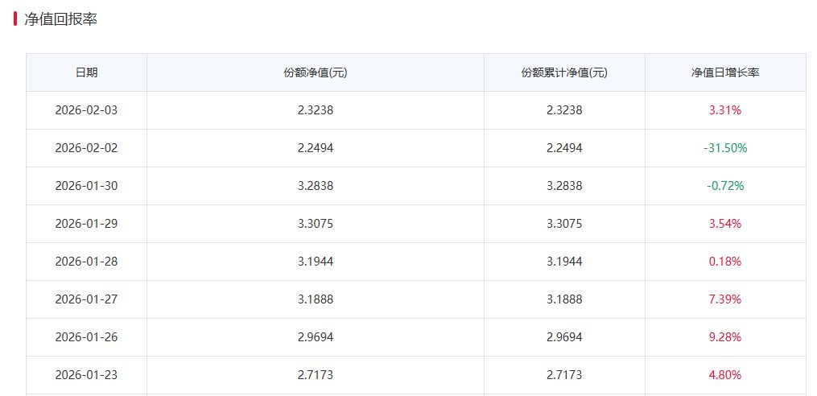The image size is (817, 396).
Task: Click the 份额累计净值(元) column header
Action: coord(563,72)
